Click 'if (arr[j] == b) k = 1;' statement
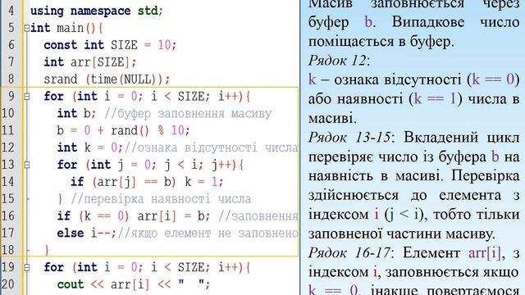The height and width of the screenshot is (295, 525). pos(147,182)
